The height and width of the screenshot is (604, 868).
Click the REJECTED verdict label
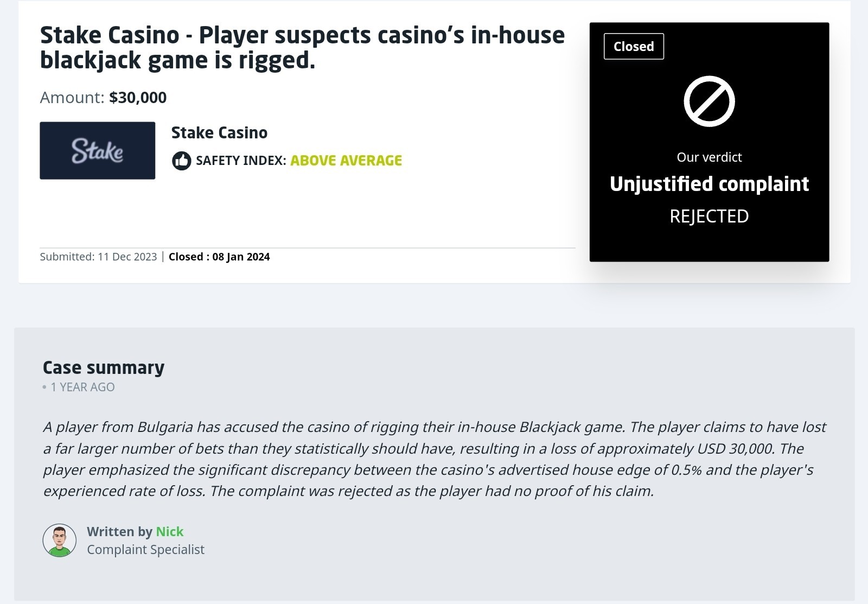pyautogui.click(x=709, y=216)
